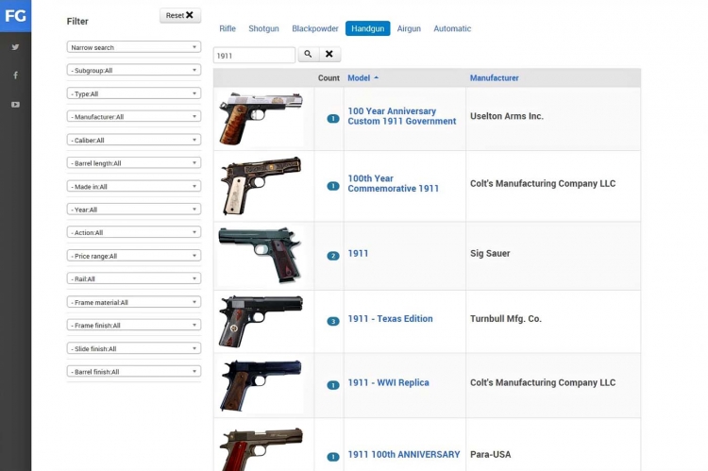Click the Uselton Arms pistol thumbnail

261,118
